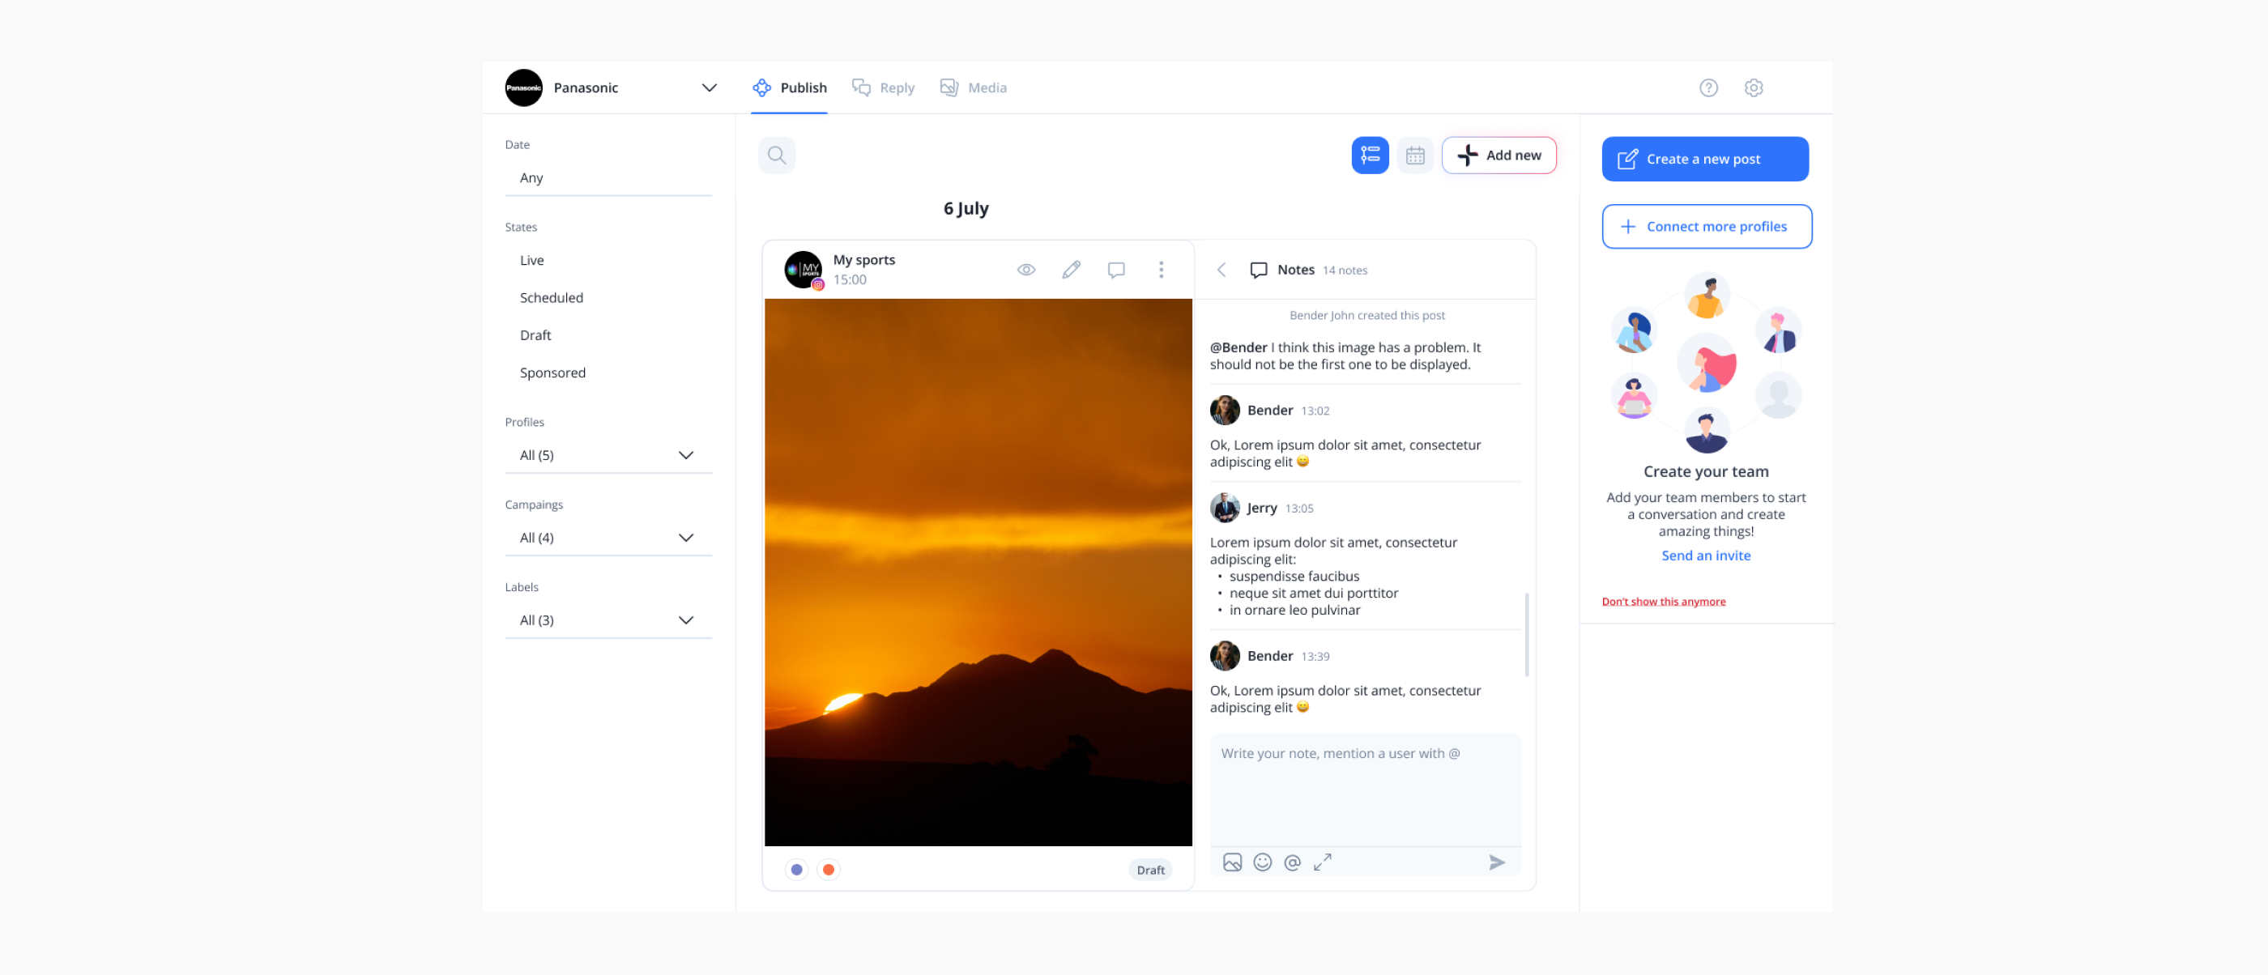Switch to the Publish tab
2268x975 pixels.
click(790, 87)
